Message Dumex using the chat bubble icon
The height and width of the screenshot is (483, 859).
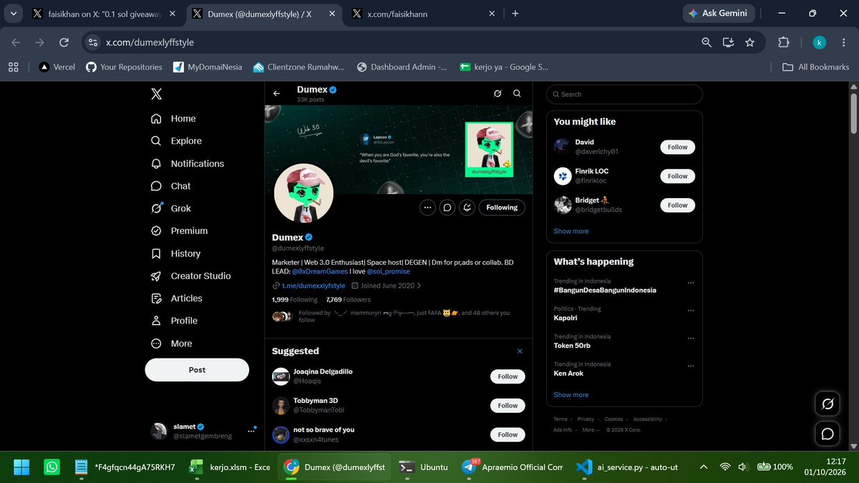click(447, 208)
